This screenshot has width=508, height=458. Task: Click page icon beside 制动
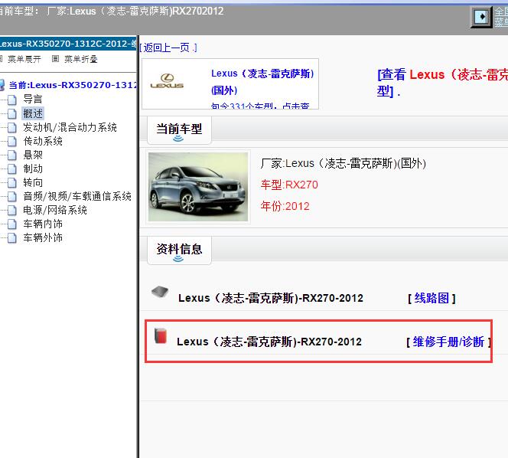[12, 169]
